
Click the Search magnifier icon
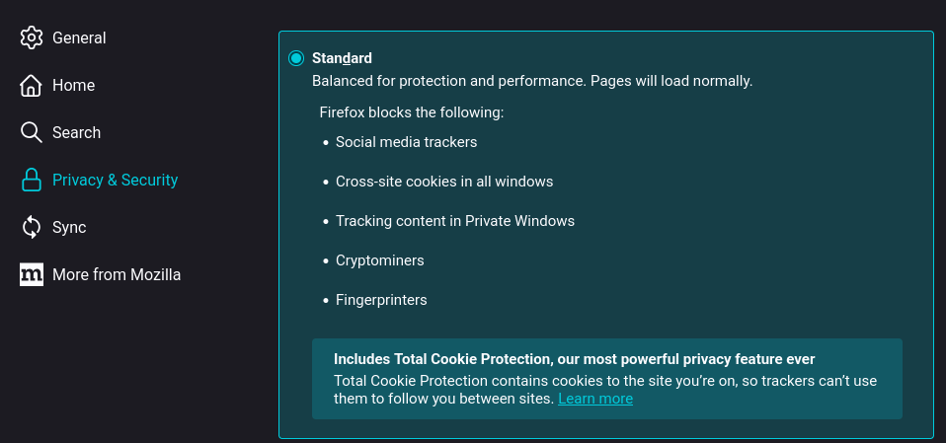pos(32,133)
